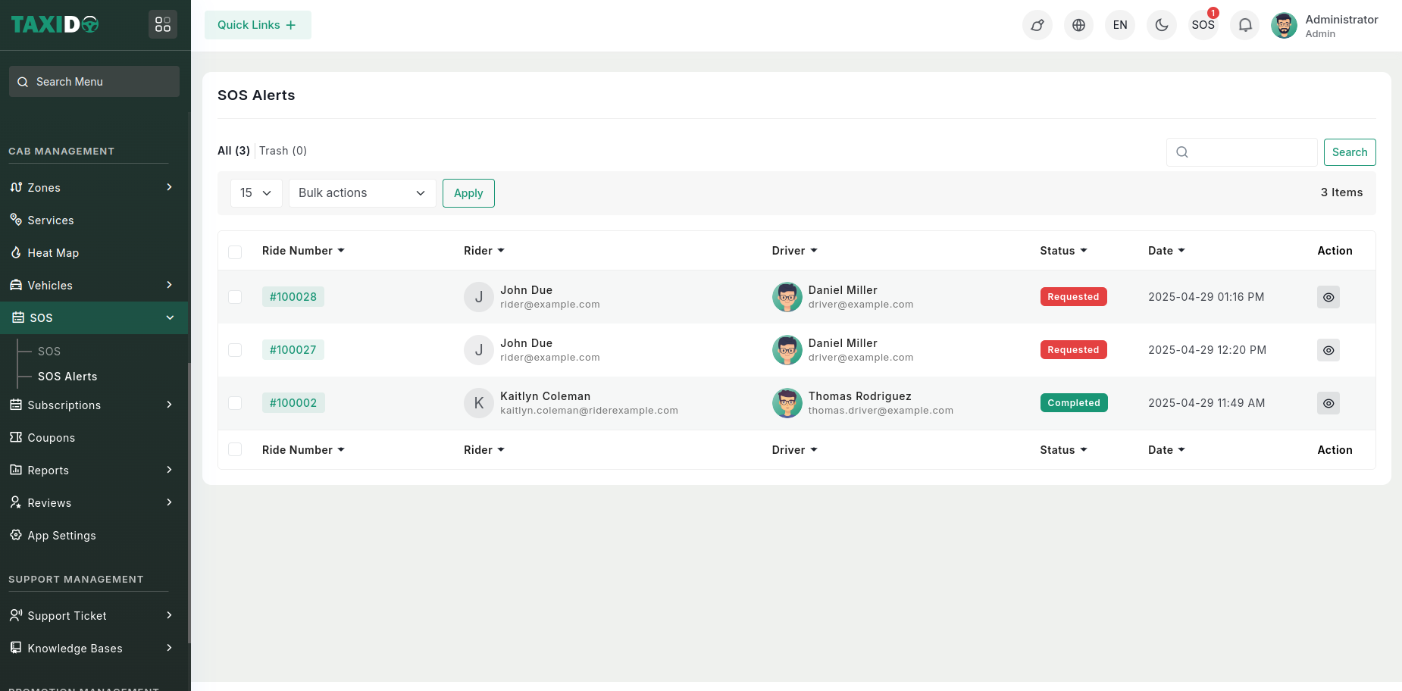Open the notifications bell
Viewport: 1402px width, 691px height.
1244,25
